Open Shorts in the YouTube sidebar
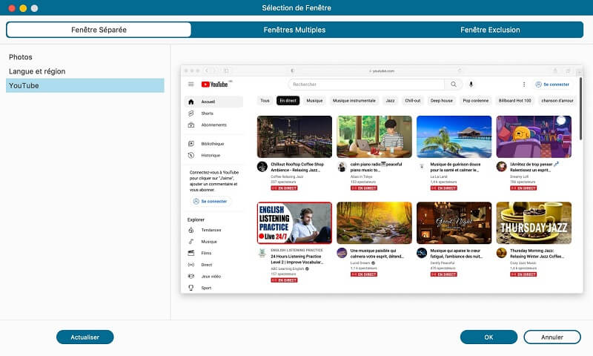This screenshot has height=356, width=593. [213, 113]
